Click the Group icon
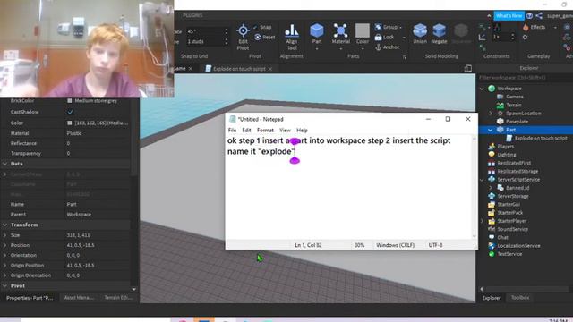 (379, 27)
